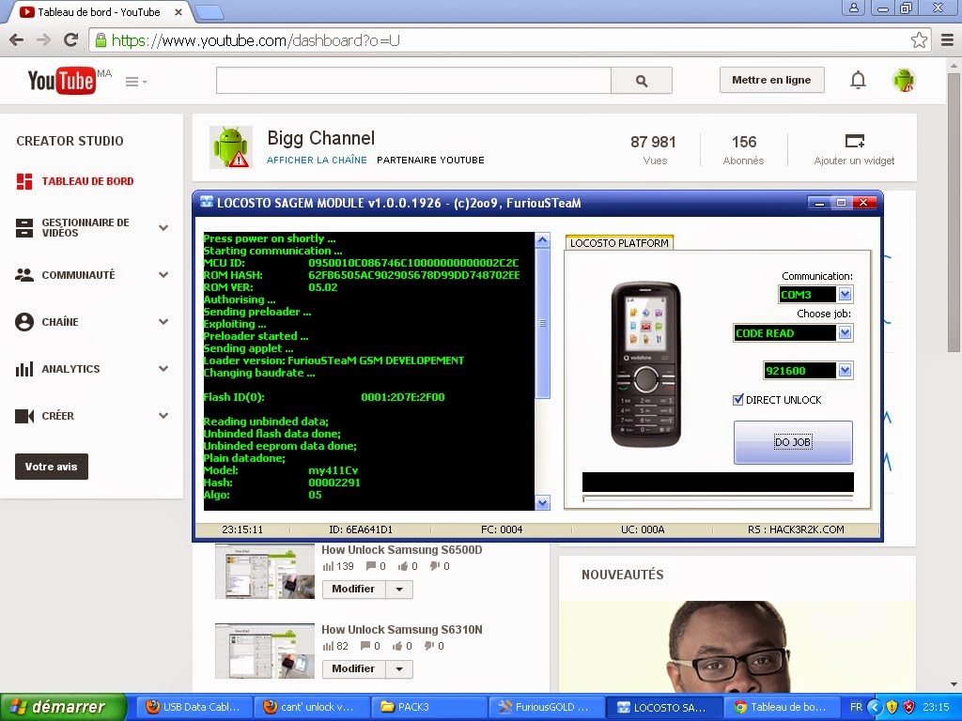This screenshot has width=962, height=721.
Task: Click the Créer camera icon
Action: point(23,416)
